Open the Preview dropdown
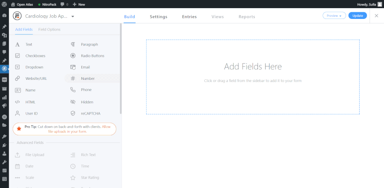The height and width of the screenshot is (188, 384). tap(334, 16)
